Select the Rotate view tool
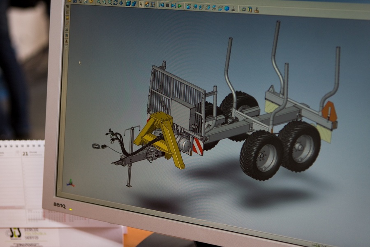Image resolution: width=370 pixels, height=247 pixels. tap(116, 2)
